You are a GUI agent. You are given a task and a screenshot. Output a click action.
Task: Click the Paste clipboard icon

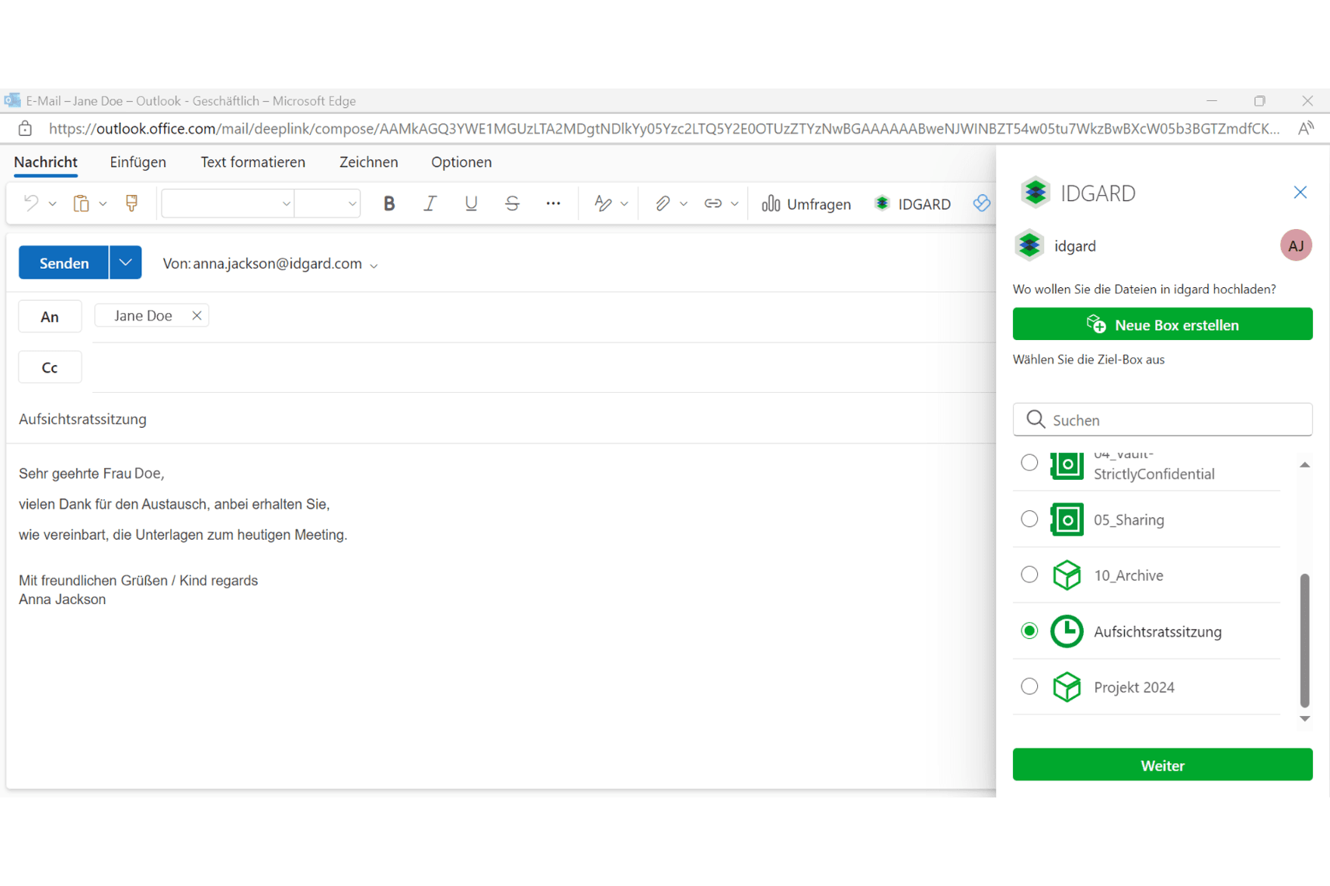tap(81, 203)
